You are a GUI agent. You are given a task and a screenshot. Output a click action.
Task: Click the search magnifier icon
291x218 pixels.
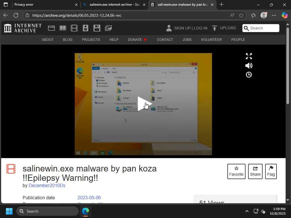coord(246,28)
